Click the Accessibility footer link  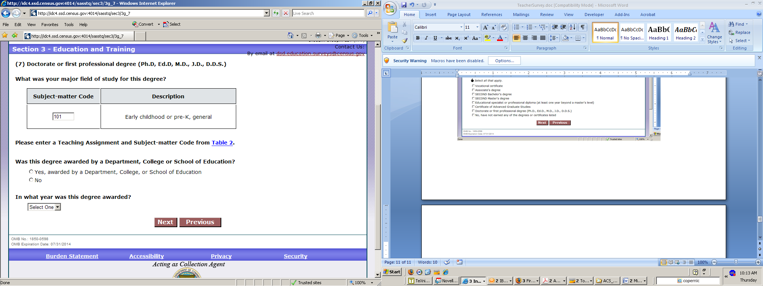tap(147, 256)
